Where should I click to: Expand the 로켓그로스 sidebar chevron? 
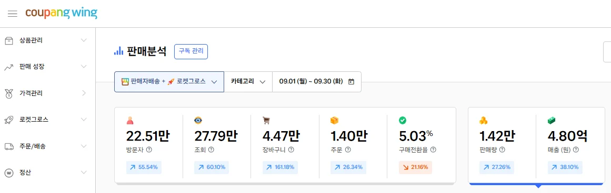[83, 120]
